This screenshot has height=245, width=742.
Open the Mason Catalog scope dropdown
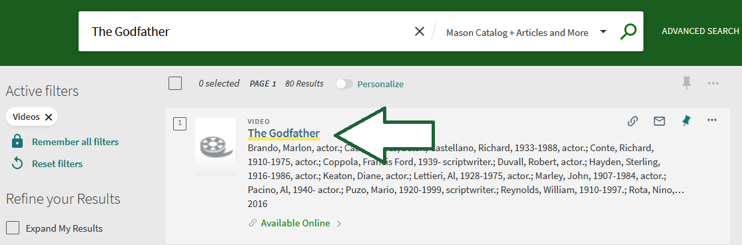point(526,32)
